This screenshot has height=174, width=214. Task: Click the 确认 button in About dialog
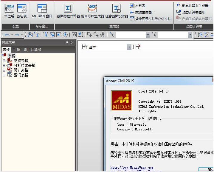click(206, 170)
